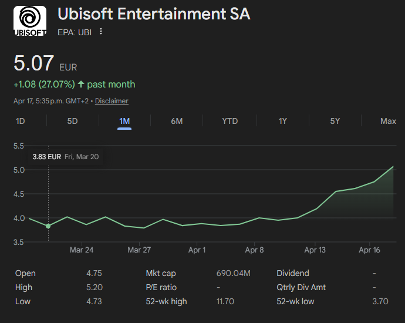Click the Qtrly Div Amt label
405x323 pixels.
coord(301,287)
